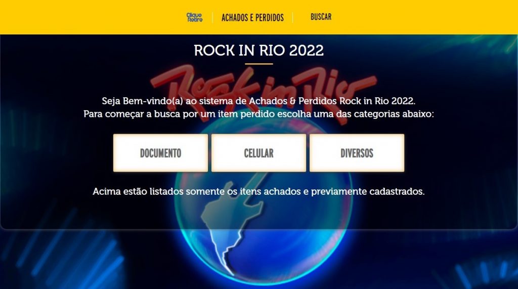The width and height of the screenshot is (518, 289).
Task: Open the Buscar menu item
Action: pyautogui.click(x=321, y=17)
